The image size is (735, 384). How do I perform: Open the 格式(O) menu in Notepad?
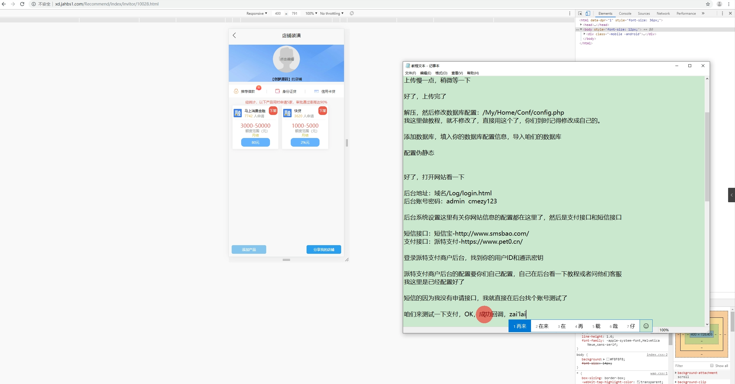[x=441, y=73]
